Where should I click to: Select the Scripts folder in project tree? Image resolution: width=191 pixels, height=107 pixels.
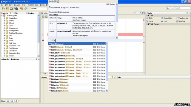(11, 56)
